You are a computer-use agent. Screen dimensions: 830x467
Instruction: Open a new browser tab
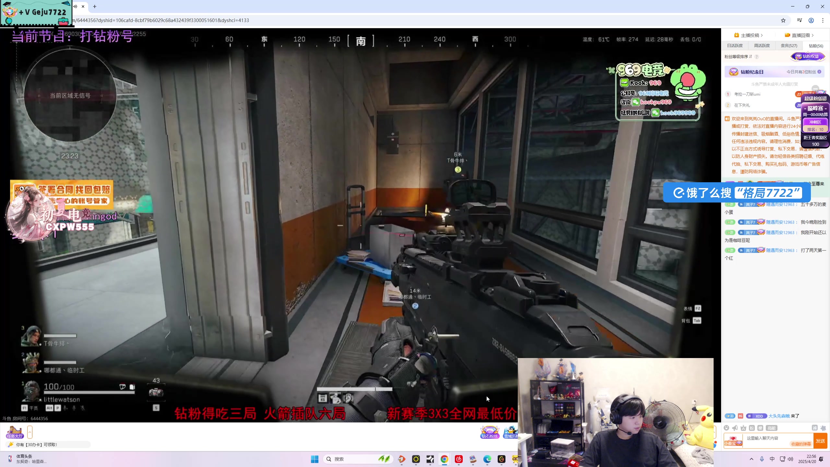95,6
